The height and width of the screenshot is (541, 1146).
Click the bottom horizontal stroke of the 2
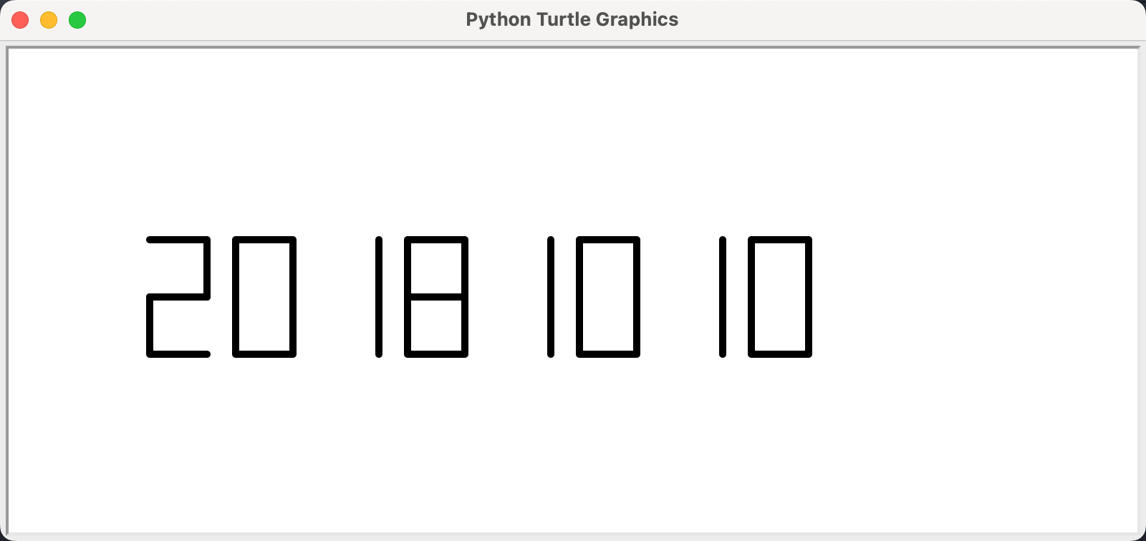pyautogui.click(x=178, y=354)
